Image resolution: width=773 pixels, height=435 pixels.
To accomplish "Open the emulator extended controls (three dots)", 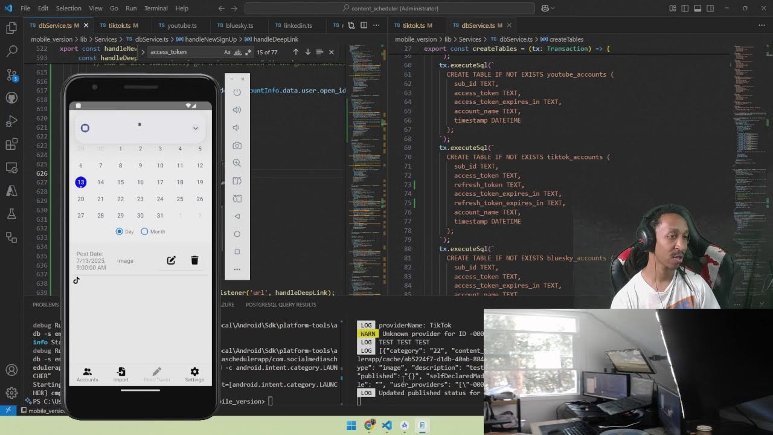I will click(237, 269).
